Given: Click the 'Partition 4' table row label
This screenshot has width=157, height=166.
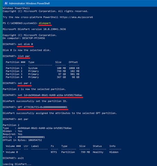Looking at the screenshot, I should point(14,77).
